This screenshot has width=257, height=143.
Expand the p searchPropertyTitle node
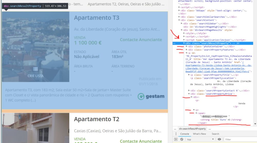click(189, 75)
